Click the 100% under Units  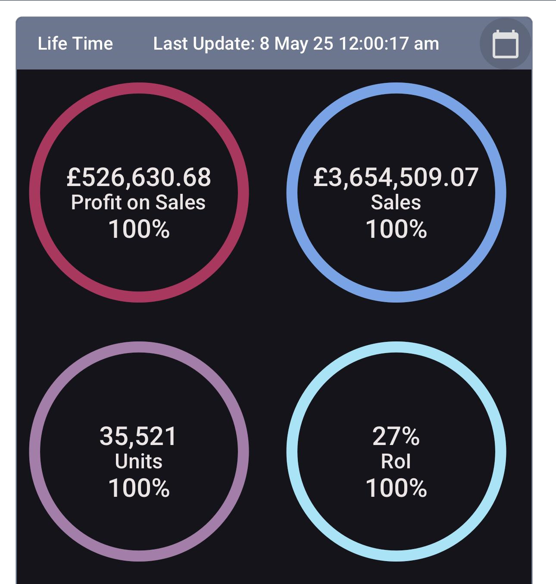pos(139,488)
